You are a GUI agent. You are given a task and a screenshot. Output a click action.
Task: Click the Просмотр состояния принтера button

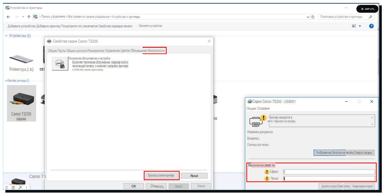pos(162,175)
